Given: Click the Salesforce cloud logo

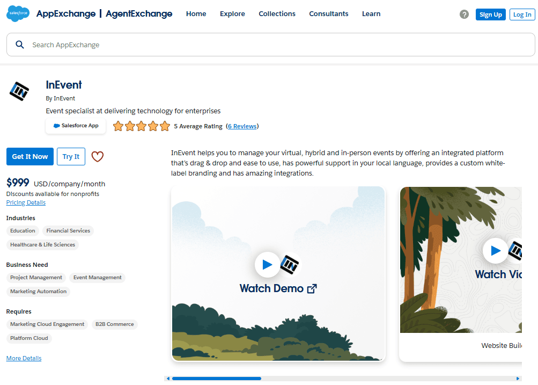Looking at the screenshot, I should click(18, 14).
